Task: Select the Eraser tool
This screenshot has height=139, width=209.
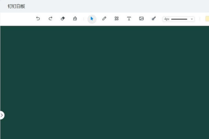Action: point(63,19)
